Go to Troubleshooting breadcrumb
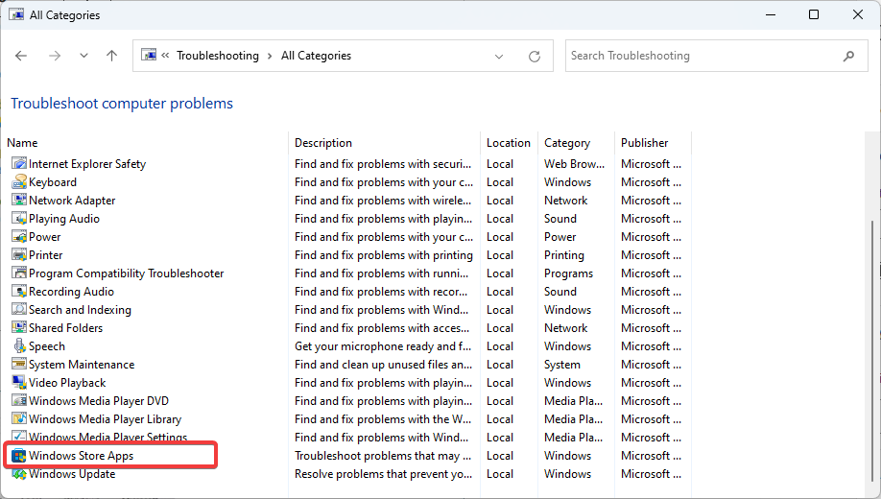Screen dimensions: 881x499 pos(218,56)
